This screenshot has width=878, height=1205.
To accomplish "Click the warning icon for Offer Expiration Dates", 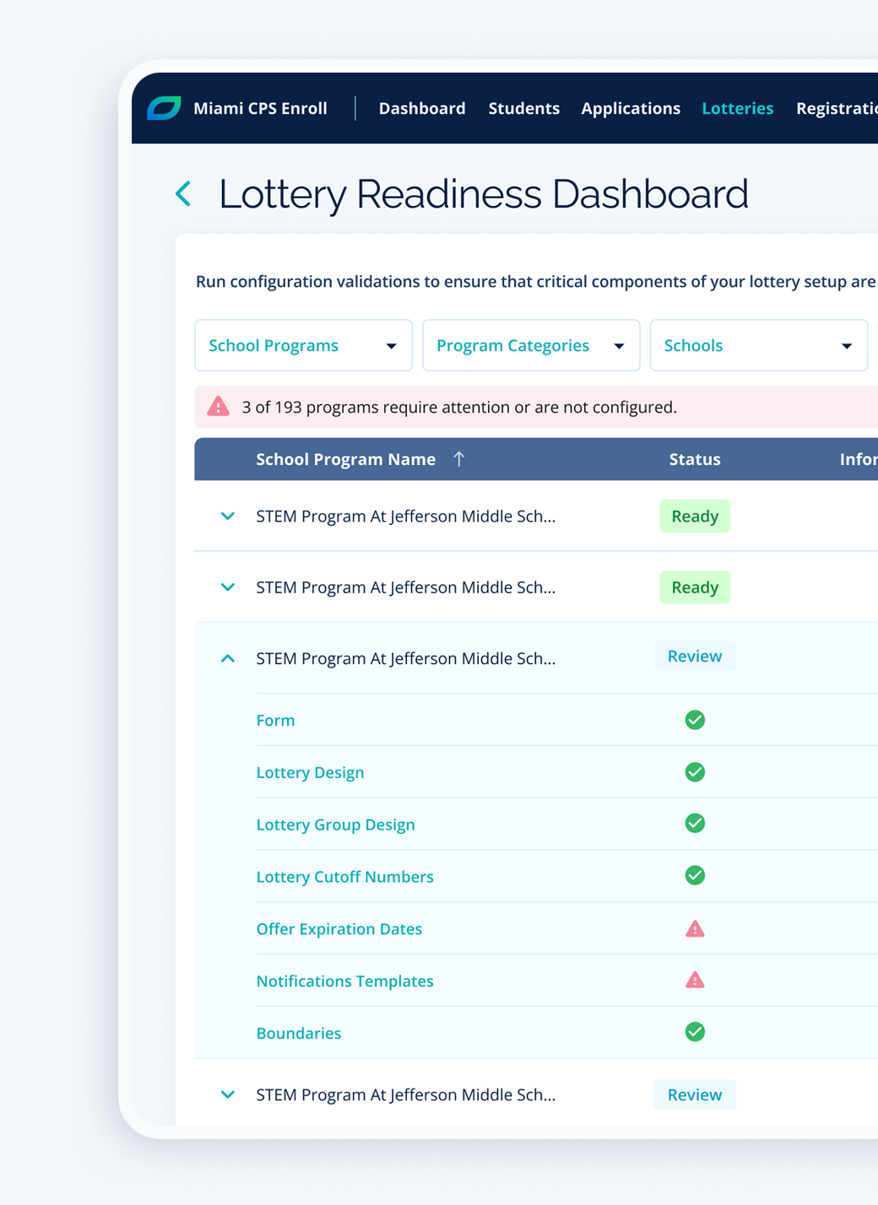I will coord(695,929).
